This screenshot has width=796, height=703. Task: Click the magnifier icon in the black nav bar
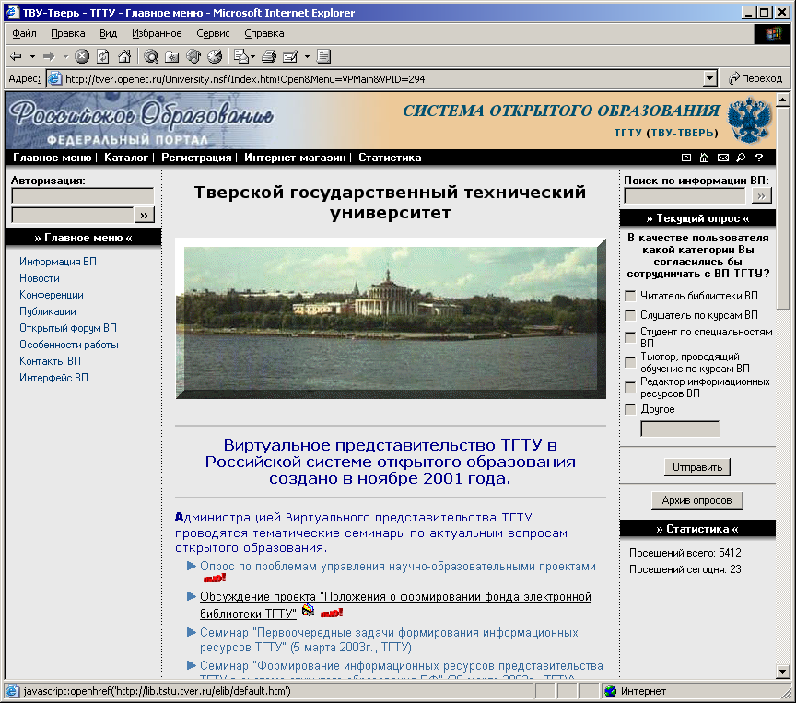[x=741, y=158]
